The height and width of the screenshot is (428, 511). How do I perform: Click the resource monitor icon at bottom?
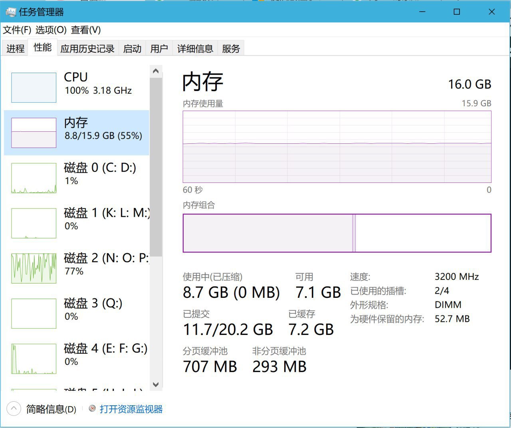92,408
